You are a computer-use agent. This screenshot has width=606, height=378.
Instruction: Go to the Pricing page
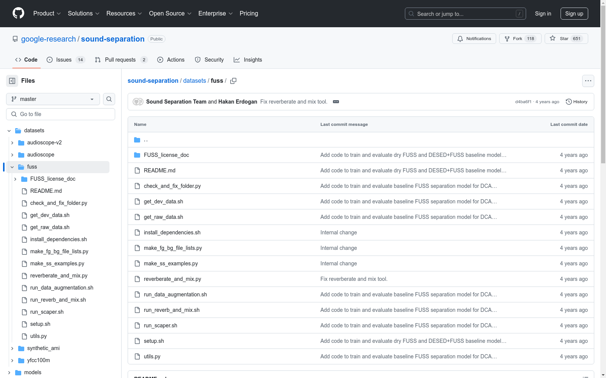249,14
